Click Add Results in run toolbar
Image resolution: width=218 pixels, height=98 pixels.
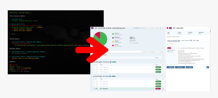[145, 52]
